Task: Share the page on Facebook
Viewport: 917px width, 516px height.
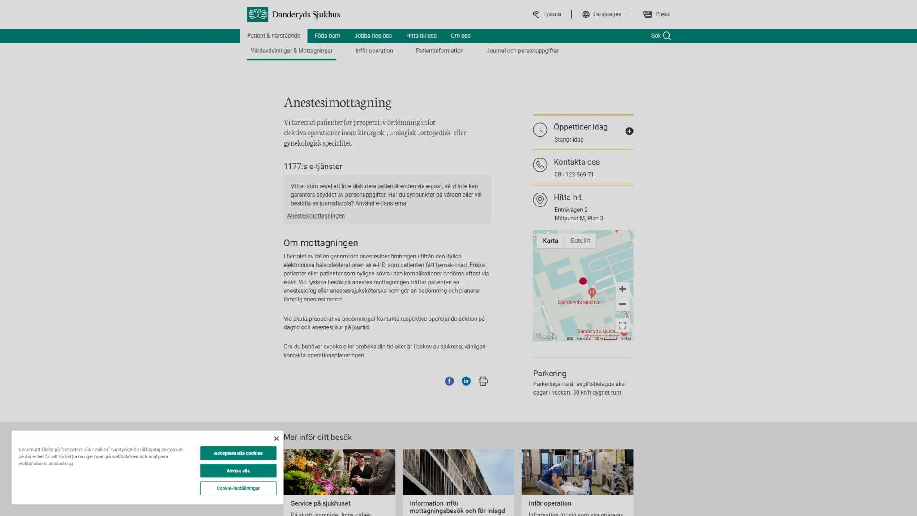Action: pyautogui.click(x=449, y=381)
